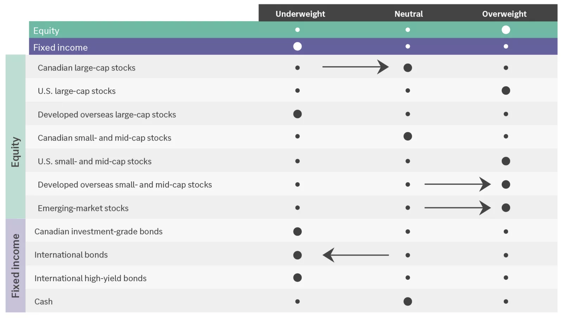The image size is (563, 318).
Task: Select Underweight dot for Canadian investment-grade bonds
Action: pyautogui.click(x=297, y=232)
